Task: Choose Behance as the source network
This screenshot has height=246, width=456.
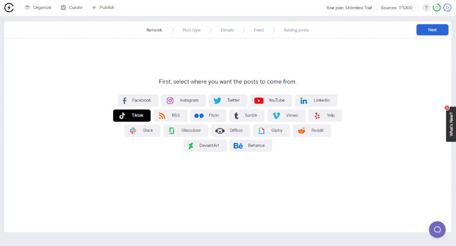Action: click(x=251, y=146)
